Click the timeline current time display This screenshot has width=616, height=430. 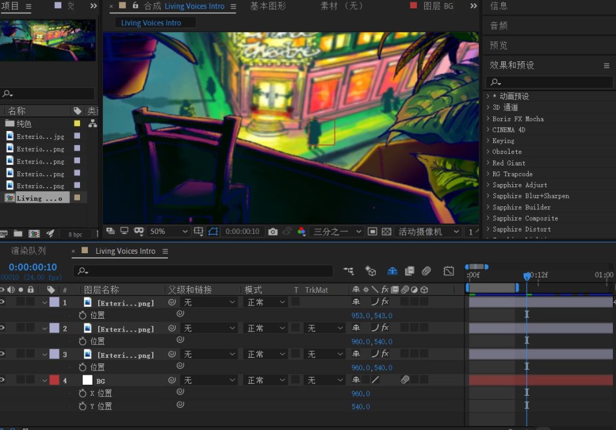(x=33, y=267)
